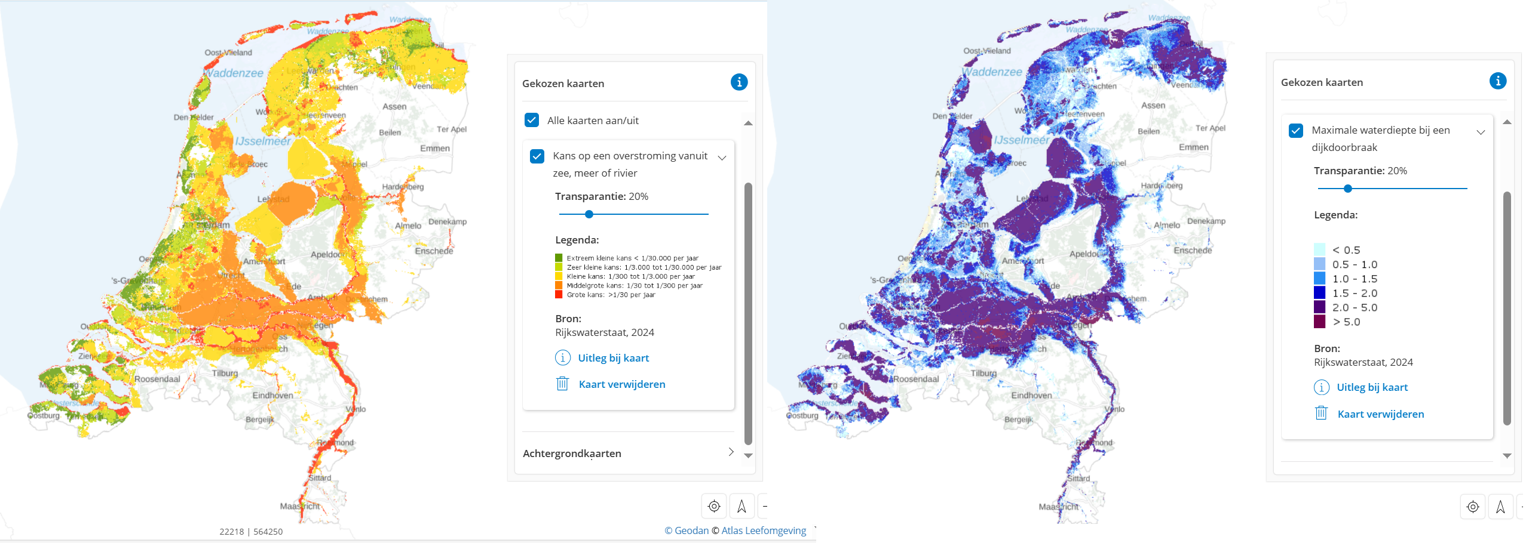
Task: Click the locate-me target icon below left panel
Action: pyautogui.click(x=714, y=507)
